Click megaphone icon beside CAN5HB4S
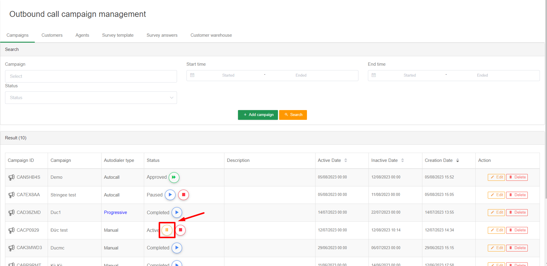 (x=11, y=177)
